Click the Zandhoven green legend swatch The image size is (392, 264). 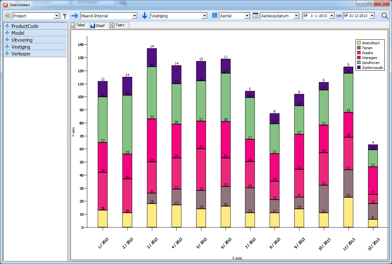click(359, 63)
